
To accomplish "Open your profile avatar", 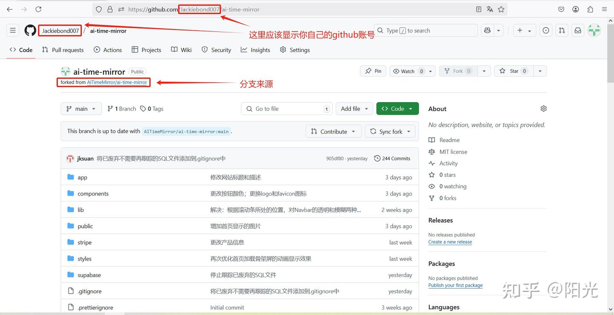I will (594, 30).
